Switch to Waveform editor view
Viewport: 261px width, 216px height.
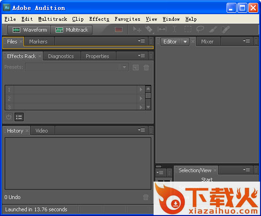[29, 30]
